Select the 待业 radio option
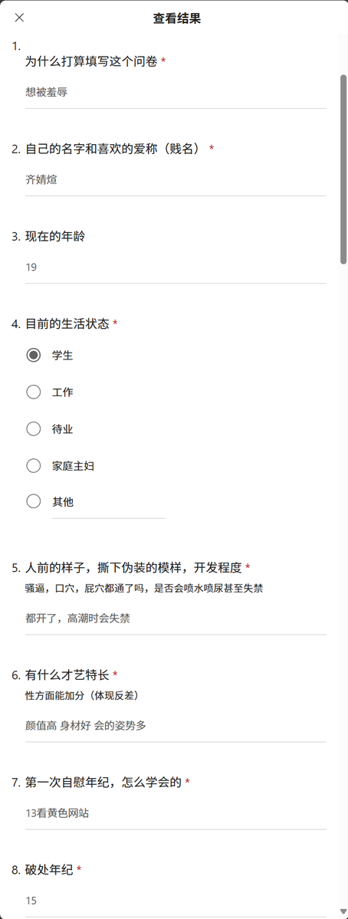The image size is (348, 919). (34, 429)
